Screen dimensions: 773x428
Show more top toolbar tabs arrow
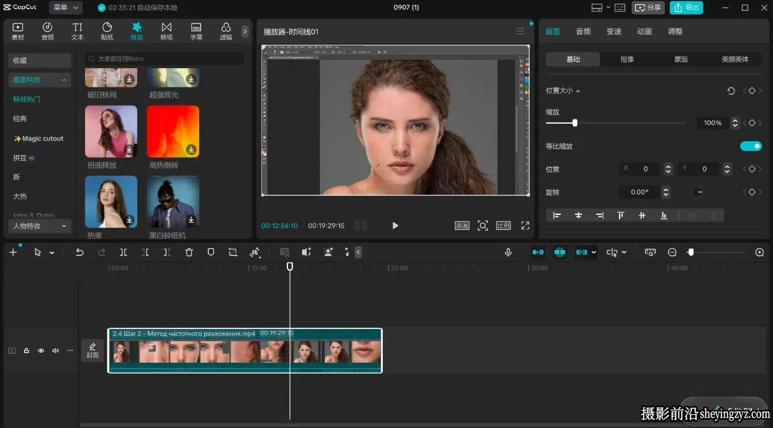(x=245, y=31)
